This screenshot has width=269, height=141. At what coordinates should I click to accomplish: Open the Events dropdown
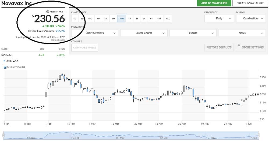tap(193, 33)
